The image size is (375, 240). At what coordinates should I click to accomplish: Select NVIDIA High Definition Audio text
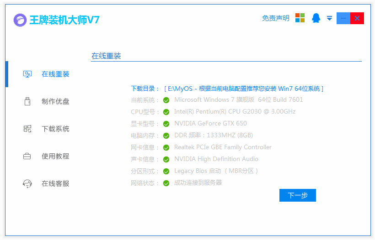pos(216,159)
